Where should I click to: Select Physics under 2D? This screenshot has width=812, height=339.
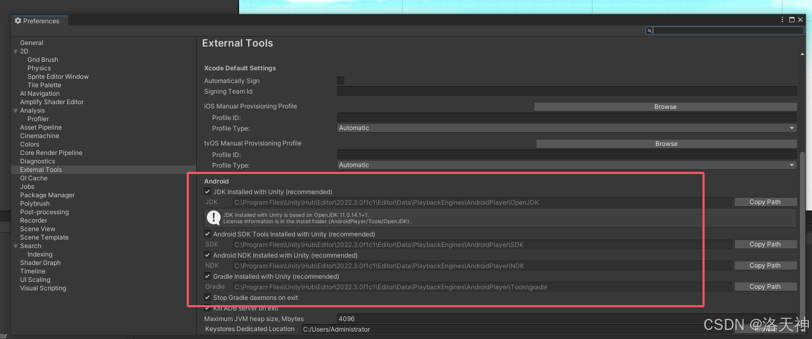(39, 68)
